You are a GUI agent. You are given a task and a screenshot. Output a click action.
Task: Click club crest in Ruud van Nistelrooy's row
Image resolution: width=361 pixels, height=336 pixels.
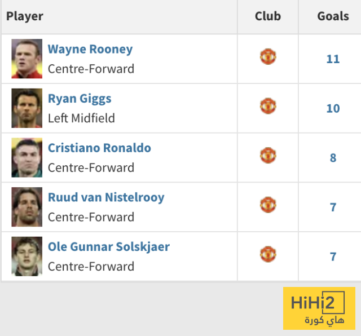pyautogui.click(x=268, y=205)
